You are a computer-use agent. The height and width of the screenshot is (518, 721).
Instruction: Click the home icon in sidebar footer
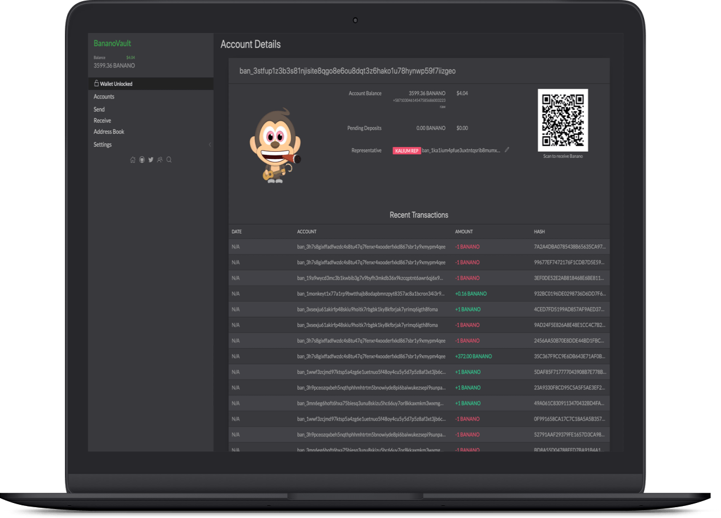133,160
